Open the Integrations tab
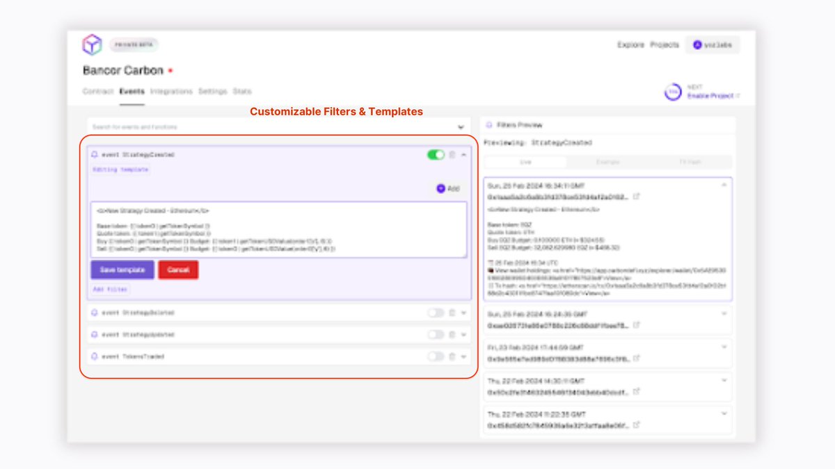The image size is (835, 469). 171,91
